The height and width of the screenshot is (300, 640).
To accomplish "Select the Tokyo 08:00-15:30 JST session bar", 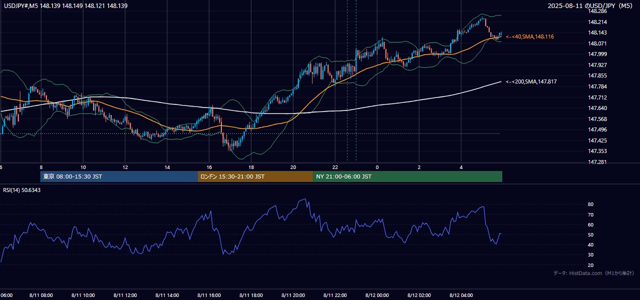I will tap(119, 176).
